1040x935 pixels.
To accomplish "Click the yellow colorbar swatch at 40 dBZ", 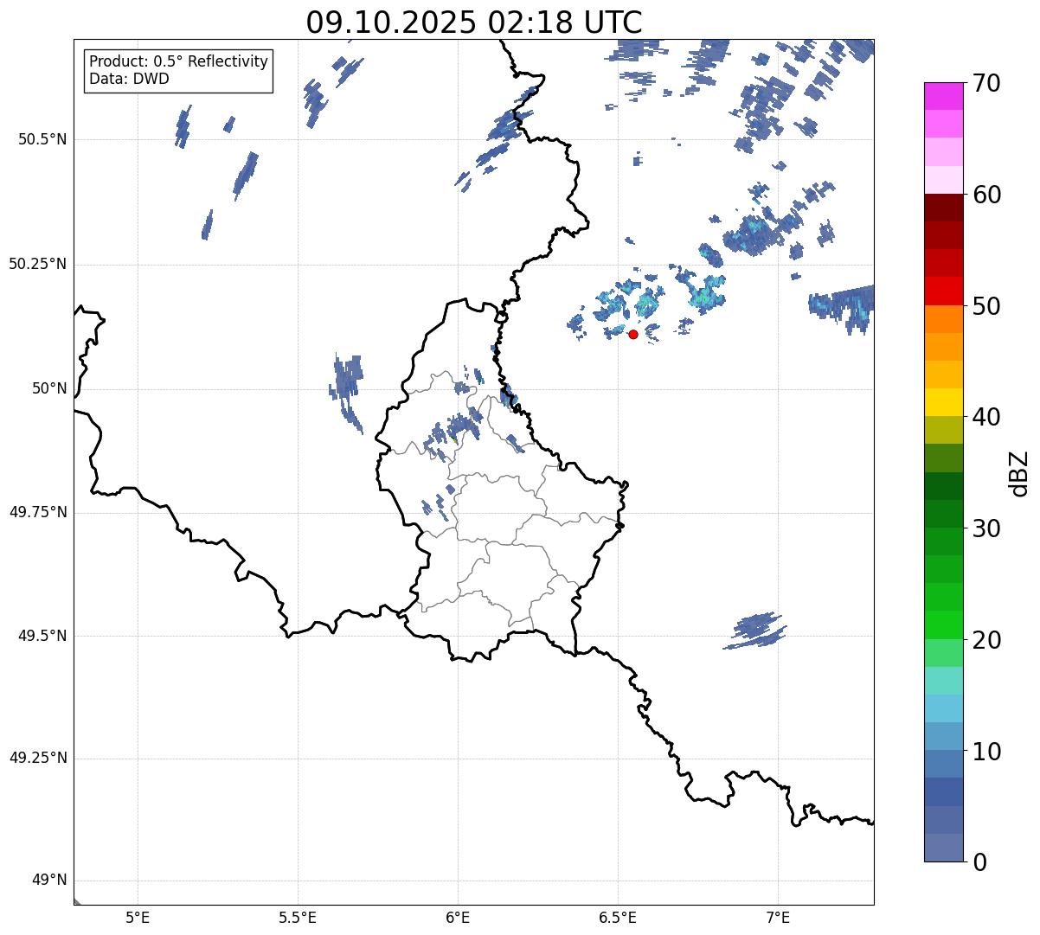I will pos(944,402).
